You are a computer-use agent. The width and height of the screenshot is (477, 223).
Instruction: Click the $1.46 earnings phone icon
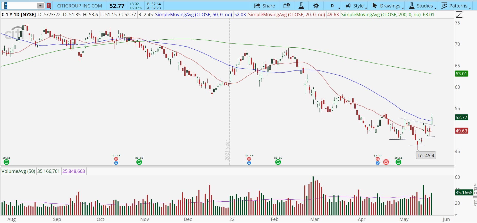(249, 159)
